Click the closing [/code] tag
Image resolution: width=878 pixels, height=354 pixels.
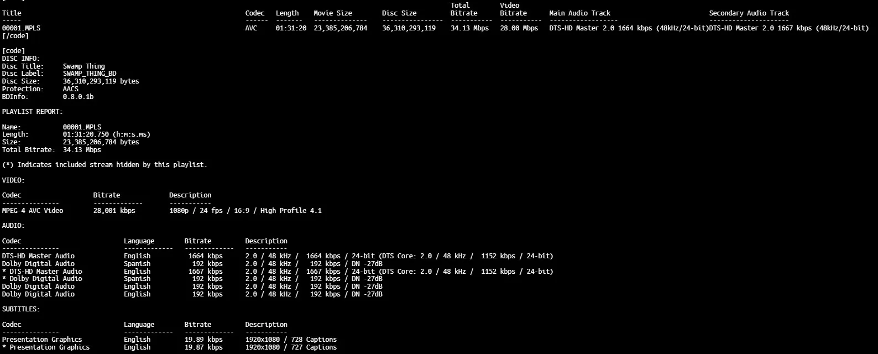pyautogui.click(x=15, y=36)
